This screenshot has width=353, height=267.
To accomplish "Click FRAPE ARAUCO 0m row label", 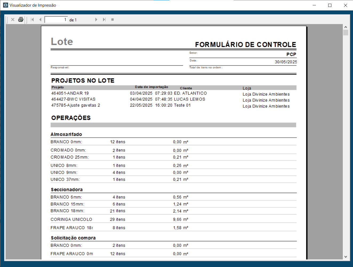I will pos(72,254).
